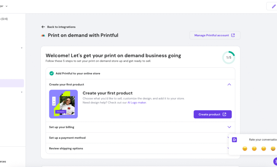Rate conversation with the neutral face emoji
Viewport: 277px width, 167px height.
264,149
